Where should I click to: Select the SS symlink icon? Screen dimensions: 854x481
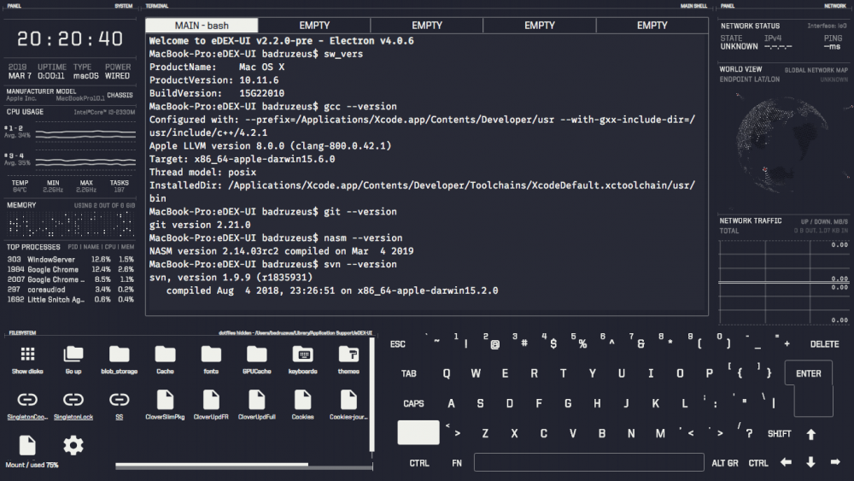119,400
